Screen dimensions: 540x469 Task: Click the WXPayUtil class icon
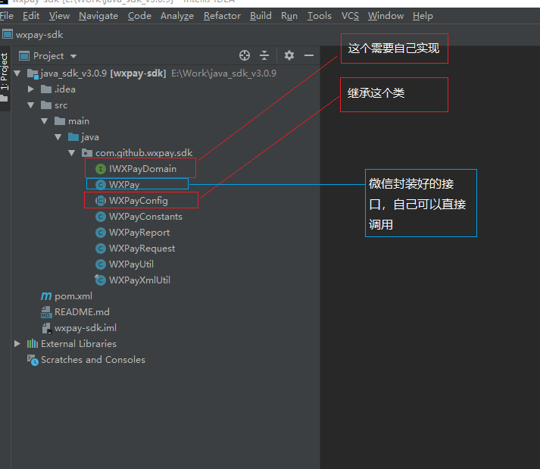101,264
